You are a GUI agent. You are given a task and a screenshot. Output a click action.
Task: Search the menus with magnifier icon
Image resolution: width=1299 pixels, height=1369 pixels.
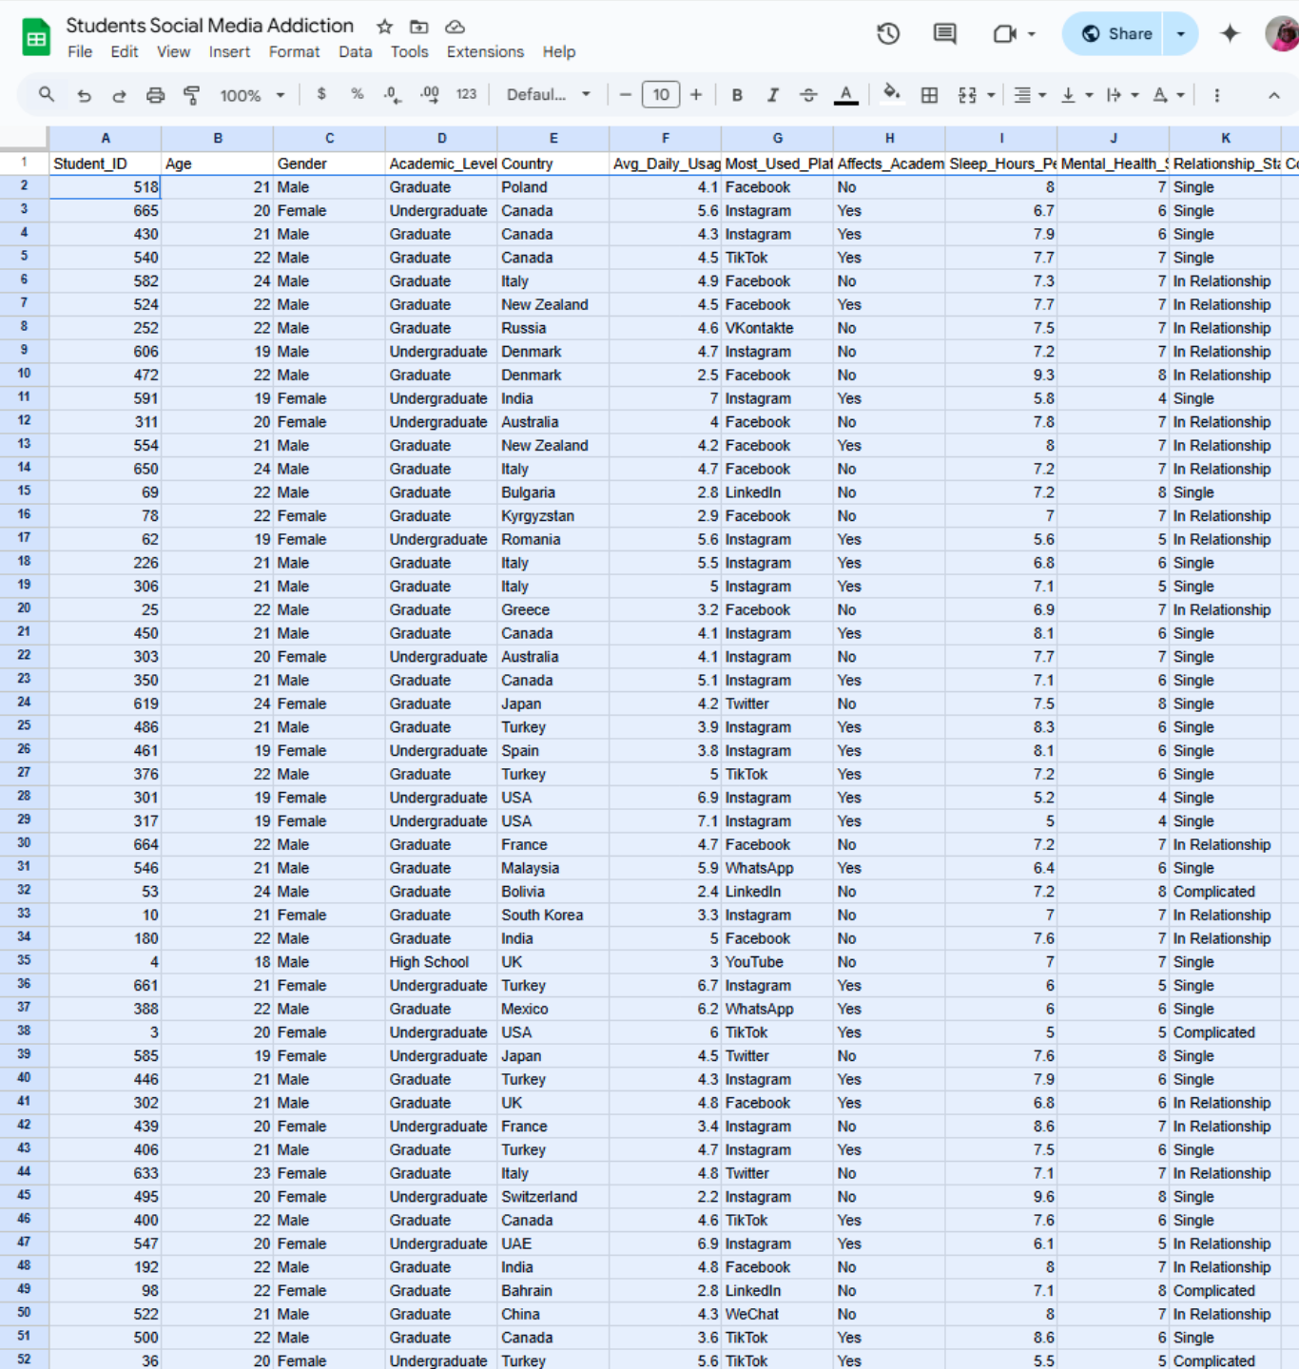(46, 95)
